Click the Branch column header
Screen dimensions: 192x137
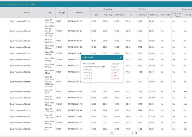coord(26,12)
